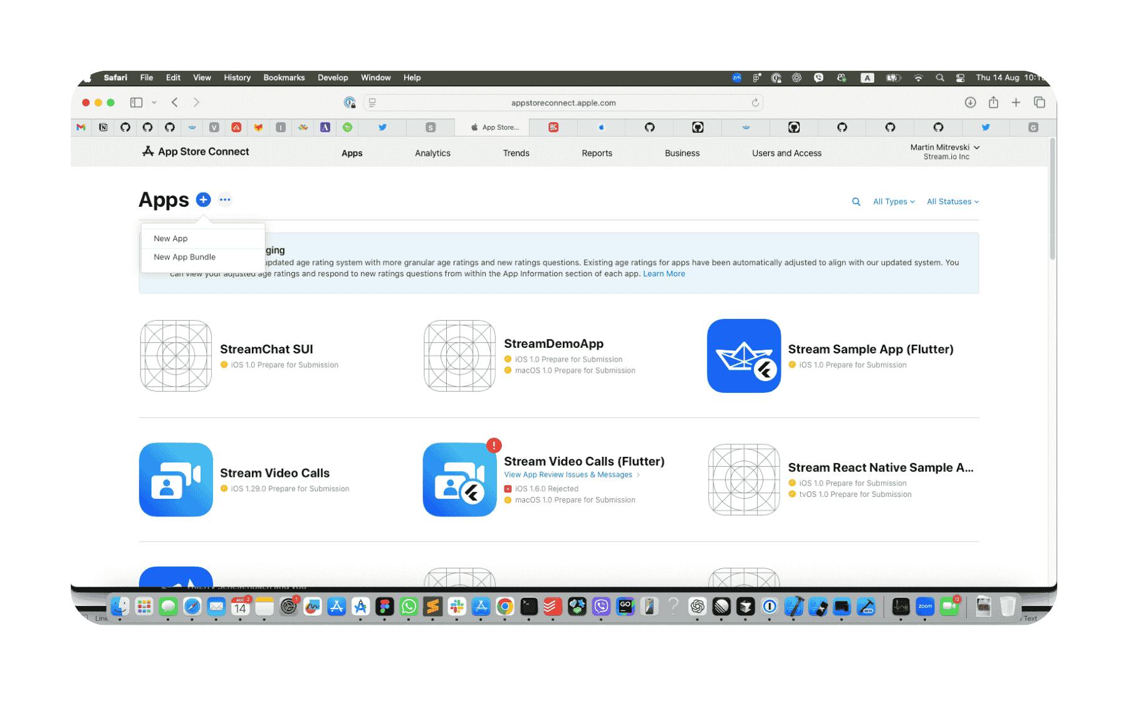Open the StreamDemoApp app
This screenshot has height=705, width=1128.
[553, 344]
